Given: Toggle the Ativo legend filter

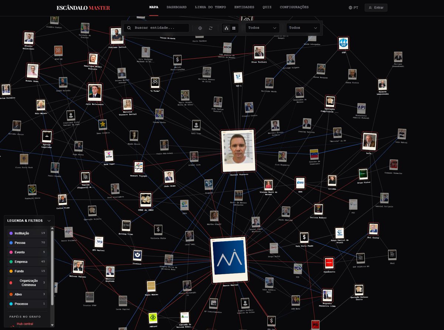Looking at the screenshot, I should 28,294.
